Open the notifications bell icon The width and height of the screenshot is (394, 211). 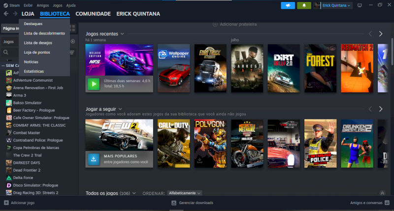(304, 5)
